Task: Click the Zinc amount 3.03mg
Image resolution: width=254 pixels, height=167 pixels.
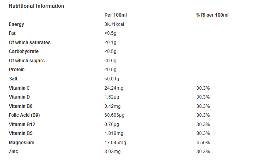Action: 113,152
